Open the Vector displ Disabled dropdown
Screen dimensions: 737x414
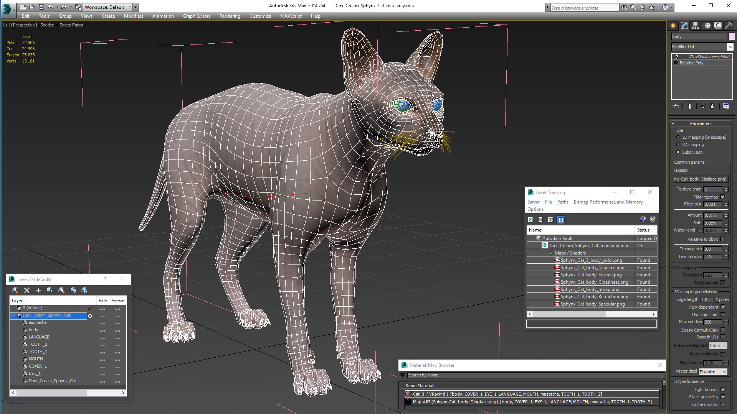coord(713,371)
